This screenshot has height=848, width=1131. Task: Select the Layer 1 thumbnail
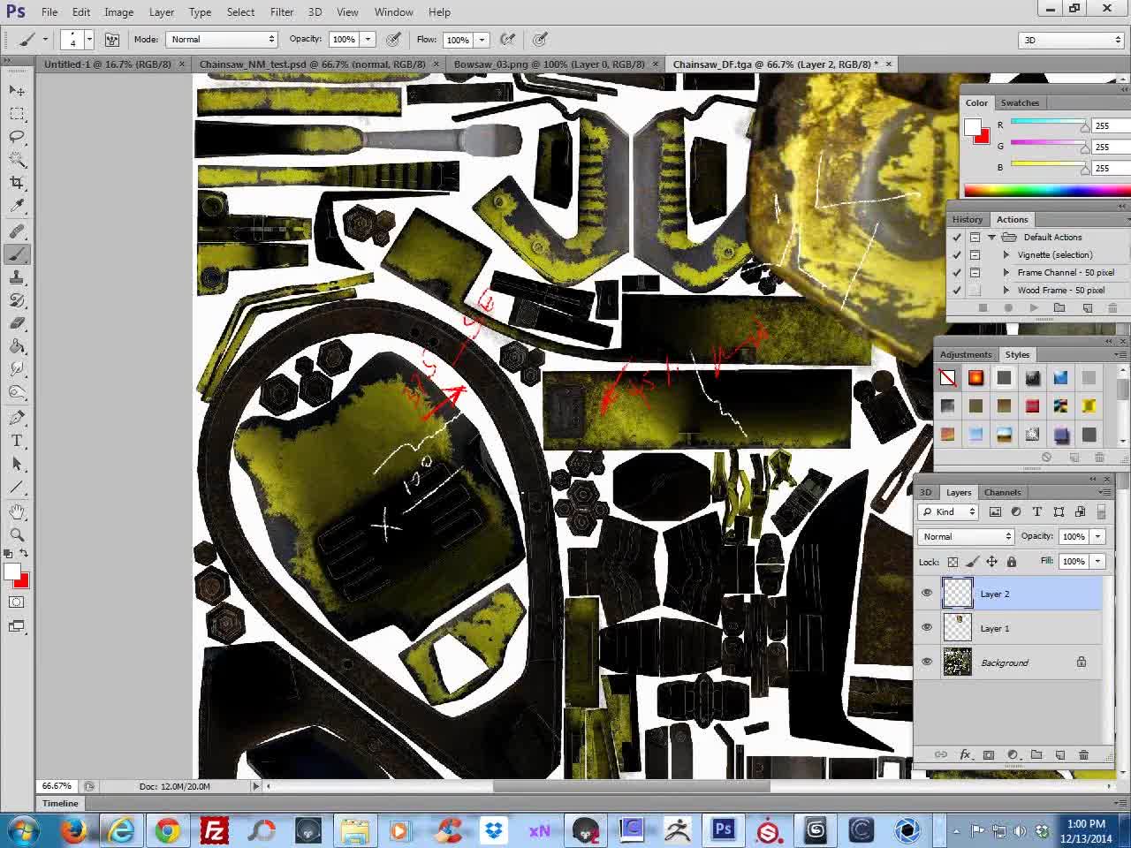[958, 628]
